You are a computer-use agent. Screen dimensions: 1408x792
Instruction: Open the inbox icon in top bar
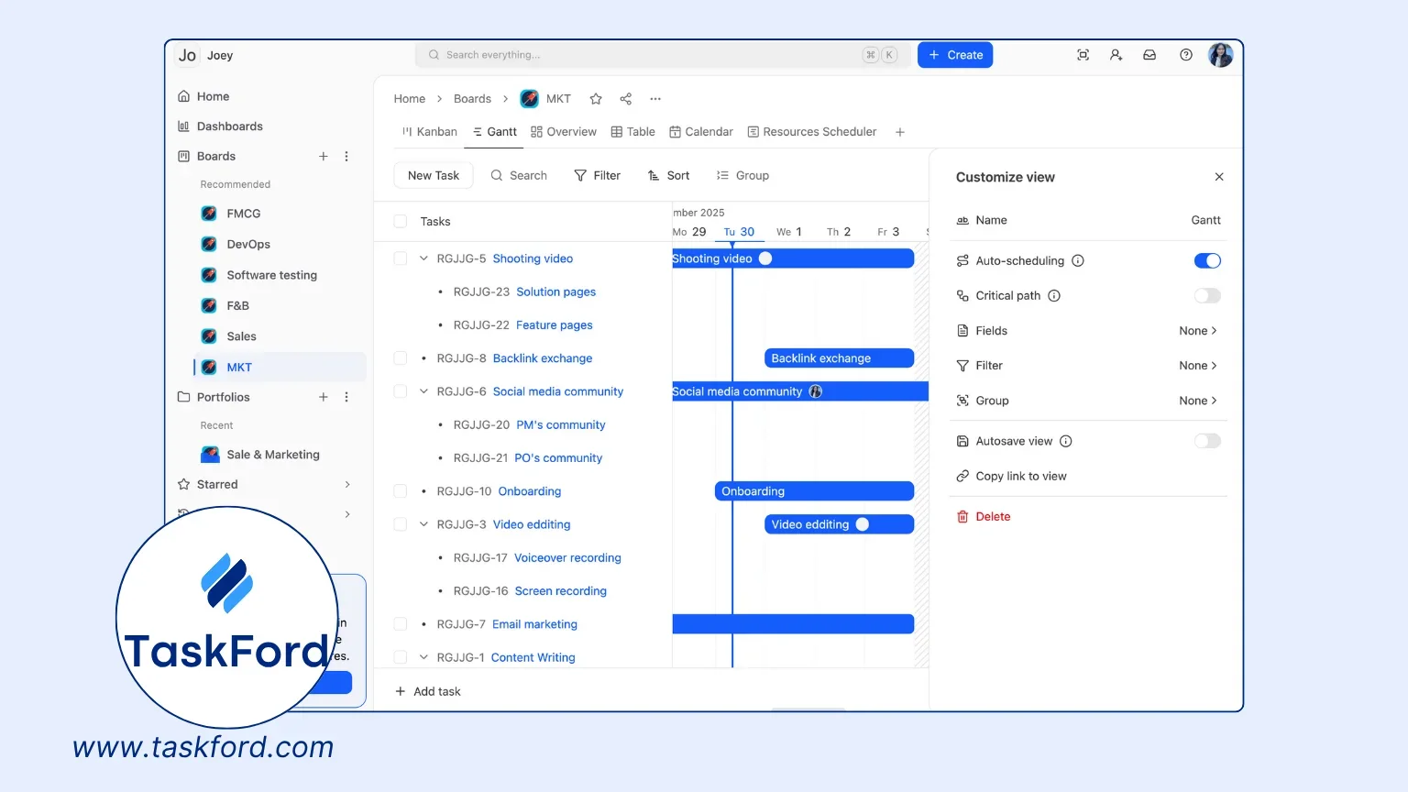pyautogui.click(x=1149, y=55)
